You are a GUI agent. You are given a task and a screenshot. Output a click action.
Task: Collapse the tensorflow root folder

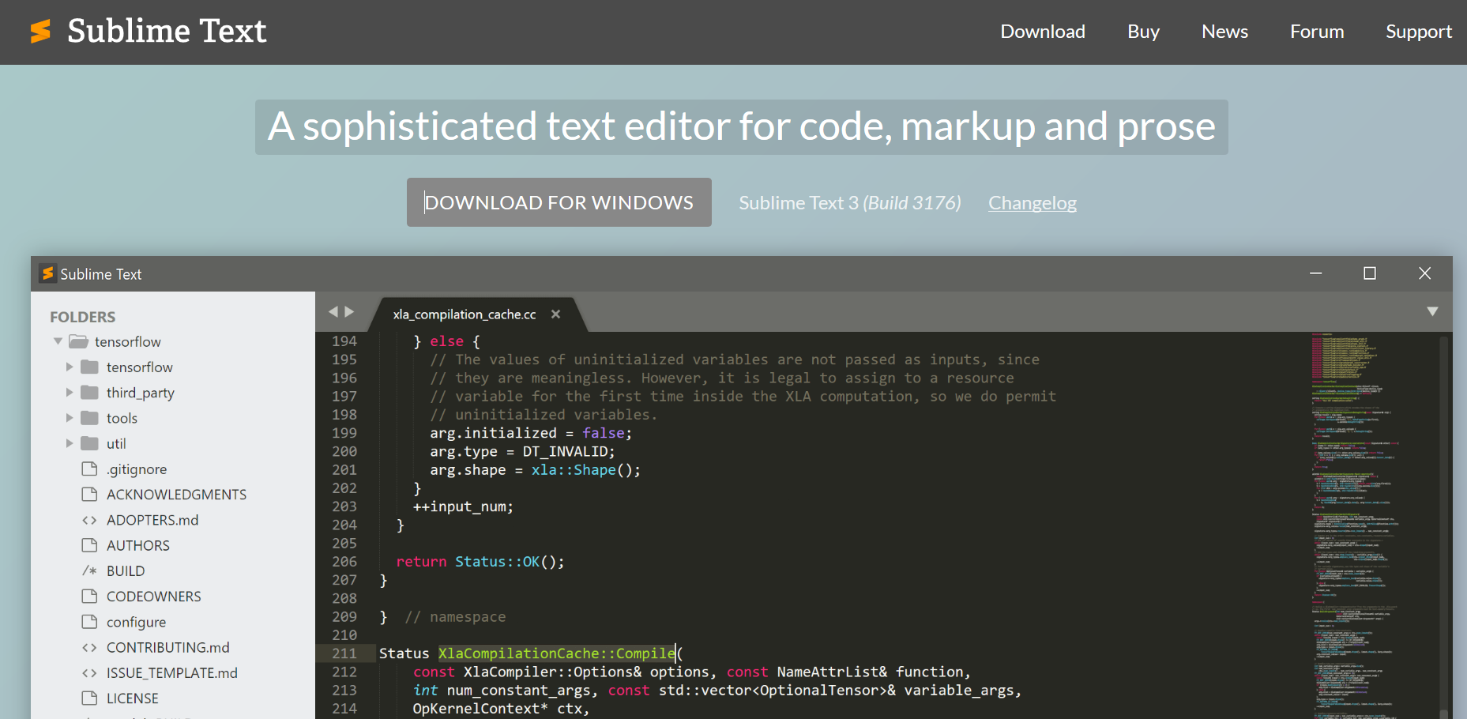click(x=57, y=341)
